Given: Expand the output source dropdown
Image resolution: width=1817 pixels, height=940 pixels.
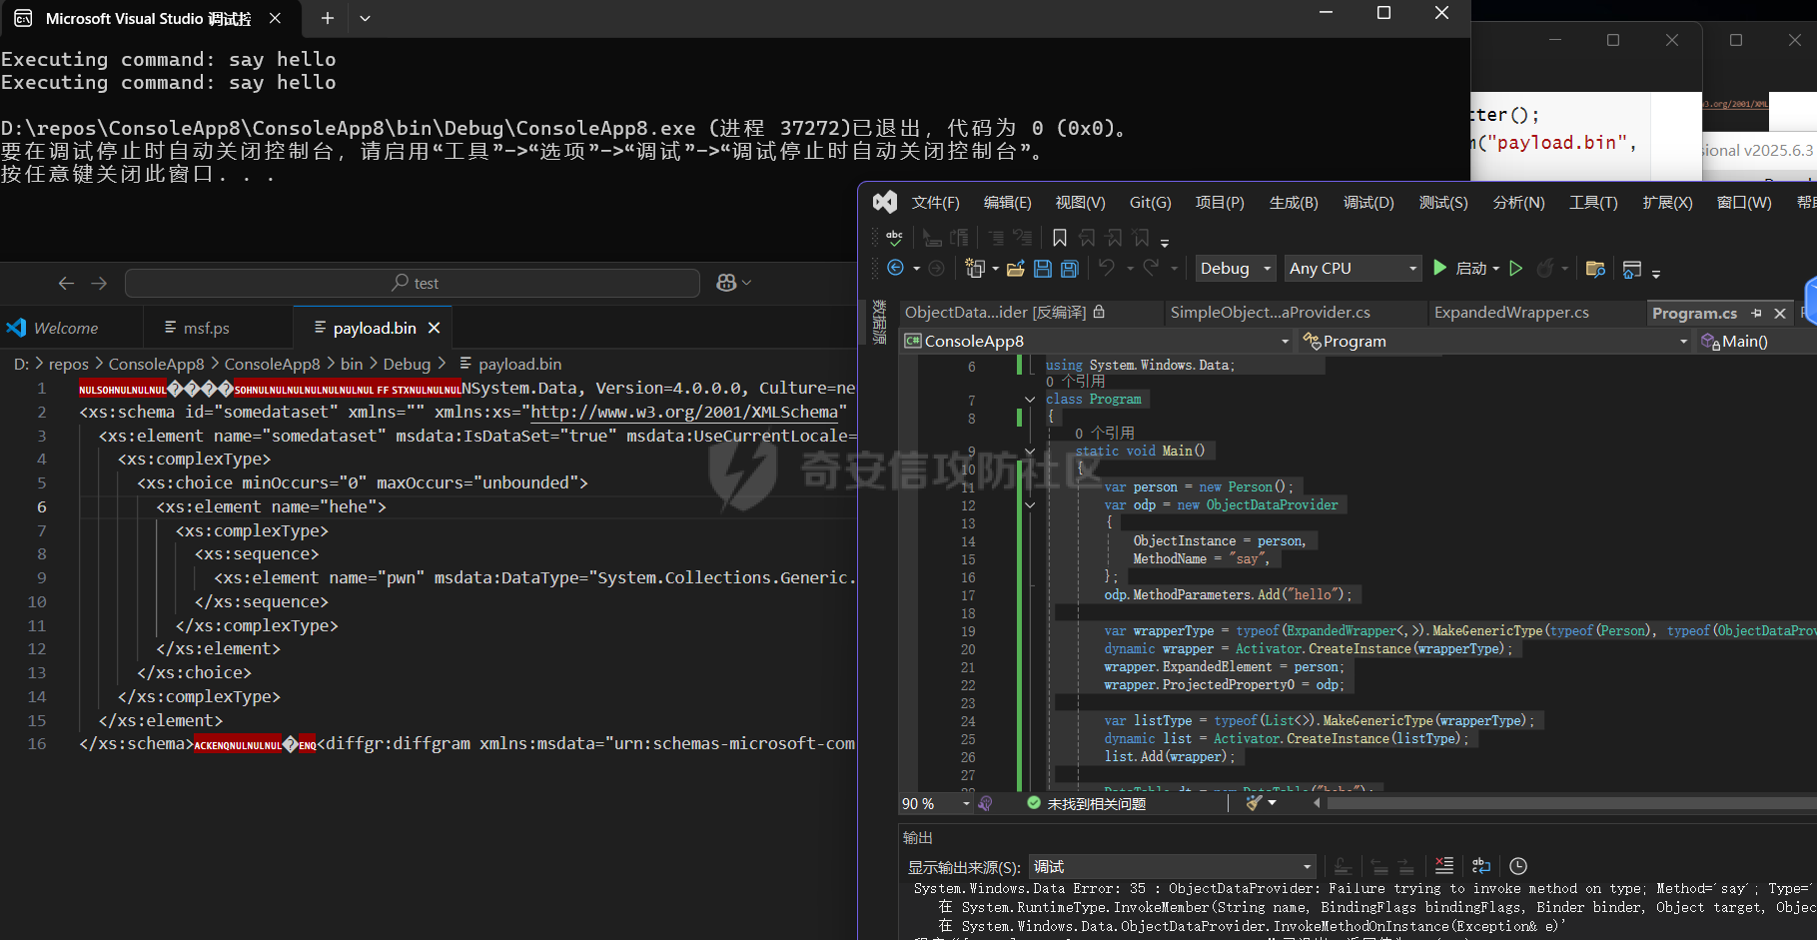Looking at the screenshot, I should (x=1307, y=867).
